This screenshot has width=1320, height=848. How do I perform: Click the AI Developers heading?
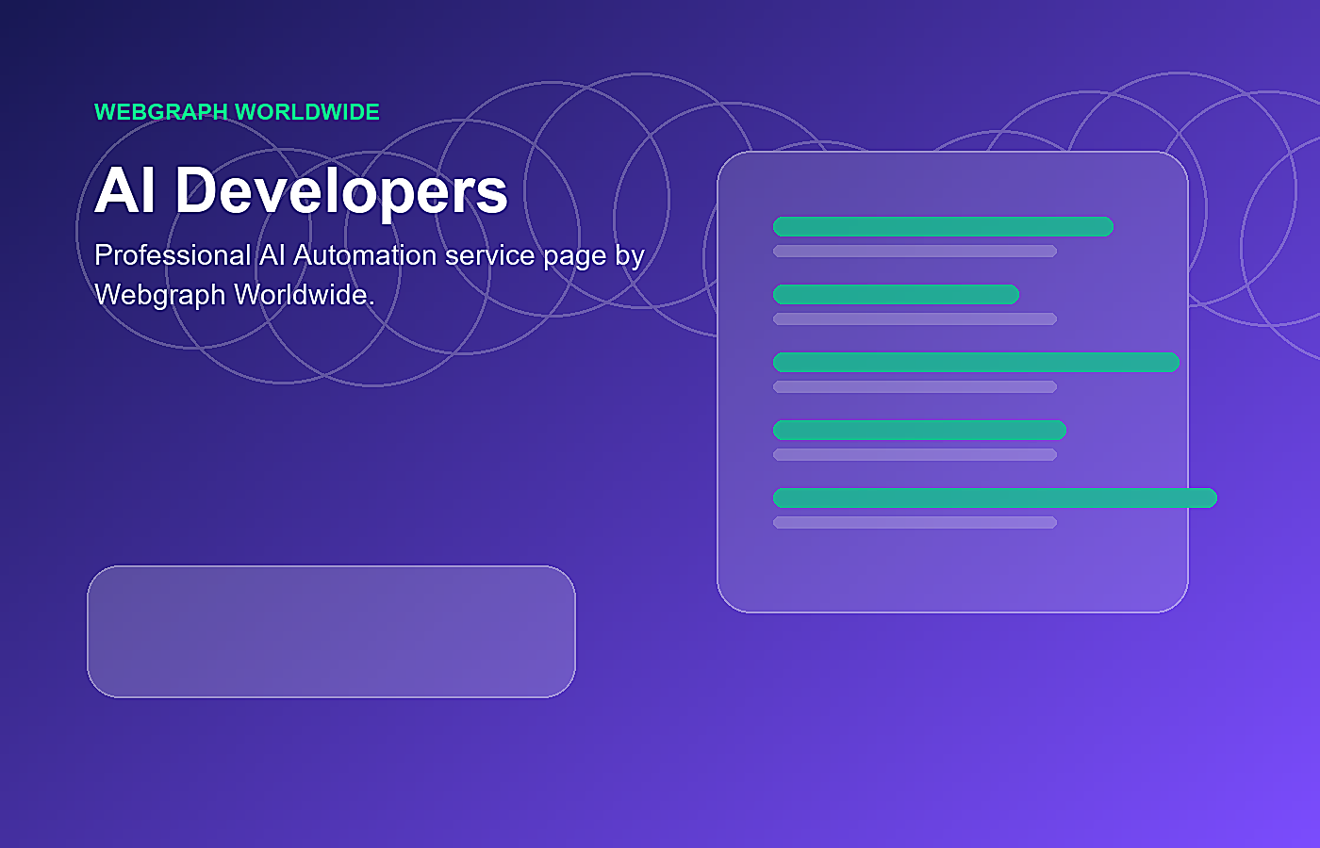301,190
